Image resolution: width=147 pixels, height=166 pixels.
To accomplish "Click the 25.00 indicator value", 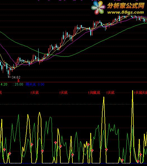I will pos(19,84).
